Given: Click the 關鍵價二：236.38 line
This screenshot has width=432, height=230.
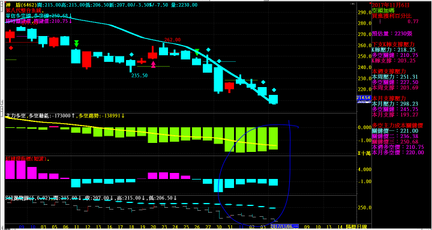Looking at the screenshot, I should point(395,136).
